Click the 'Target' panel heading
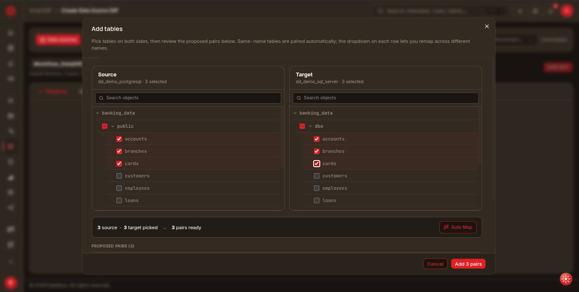579x292 pixels. tap(304, 75)
